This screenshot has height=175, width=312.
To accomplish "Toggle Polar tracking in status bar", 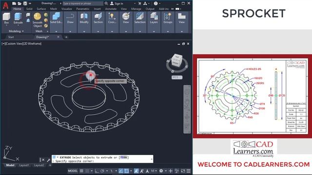I will pyautogui.click(x=102, y=171).
